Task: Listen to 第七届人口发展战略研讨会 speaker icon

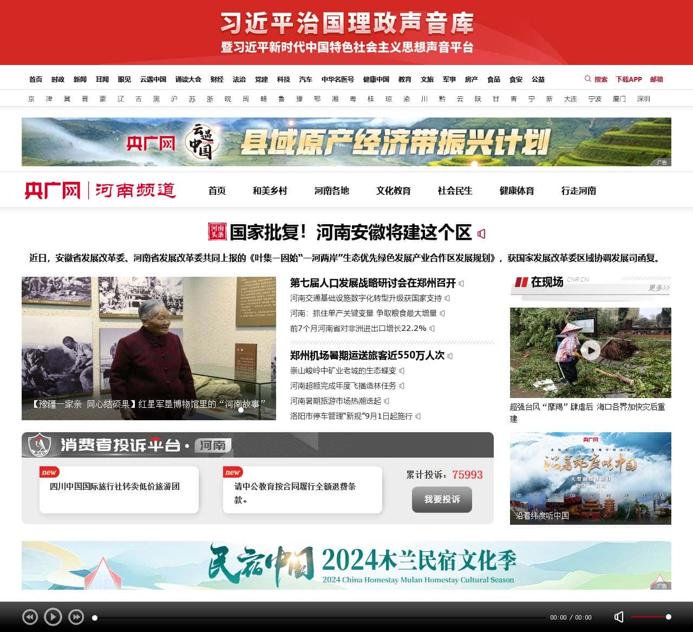Action: (x=461, y=283)
